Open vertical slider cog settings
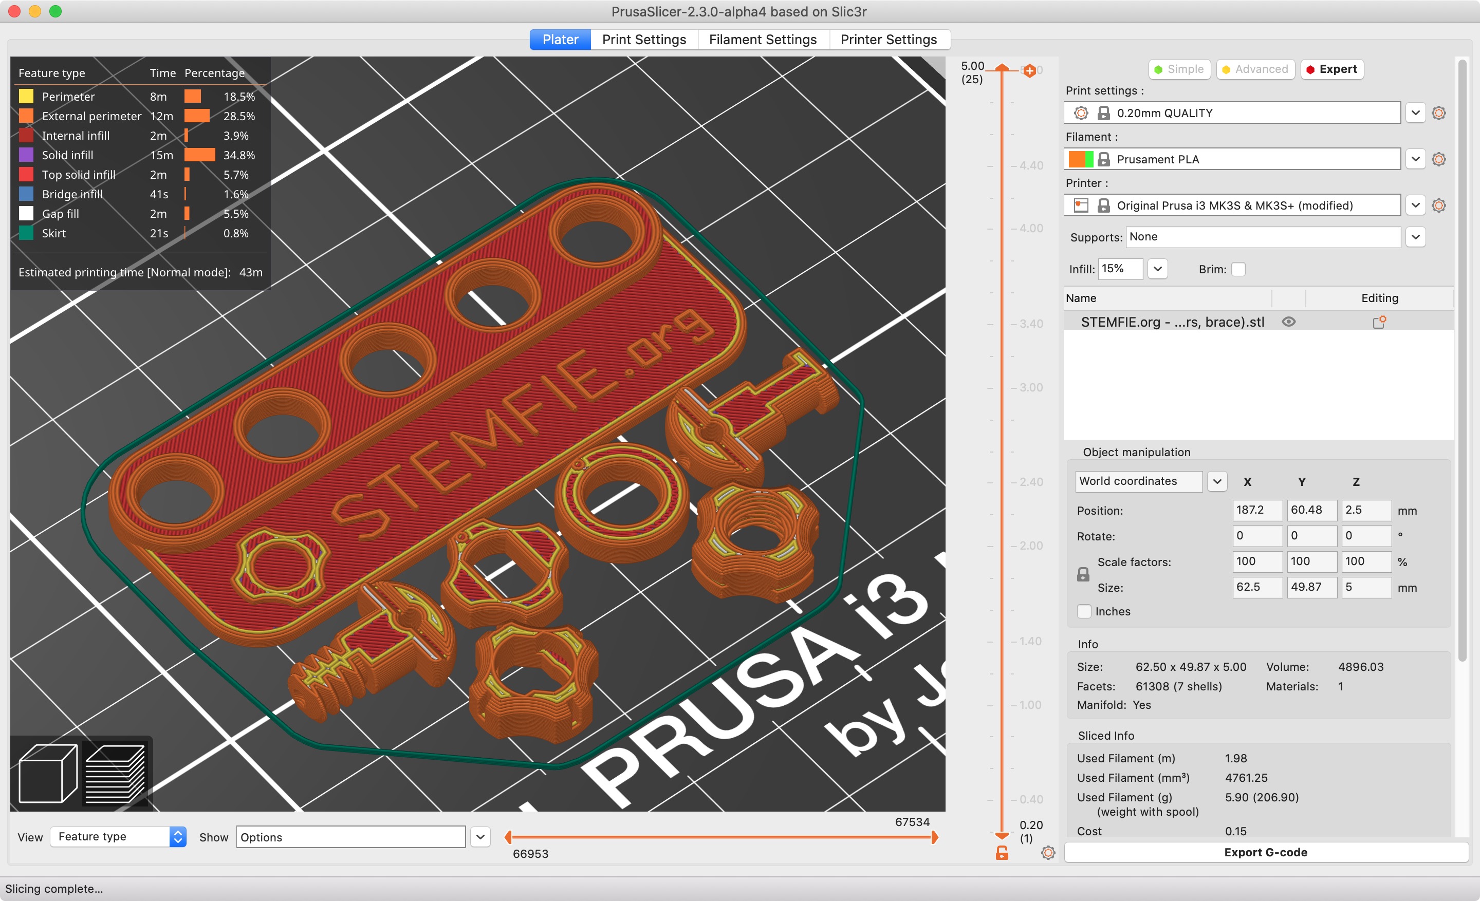 click(1048, 852)
